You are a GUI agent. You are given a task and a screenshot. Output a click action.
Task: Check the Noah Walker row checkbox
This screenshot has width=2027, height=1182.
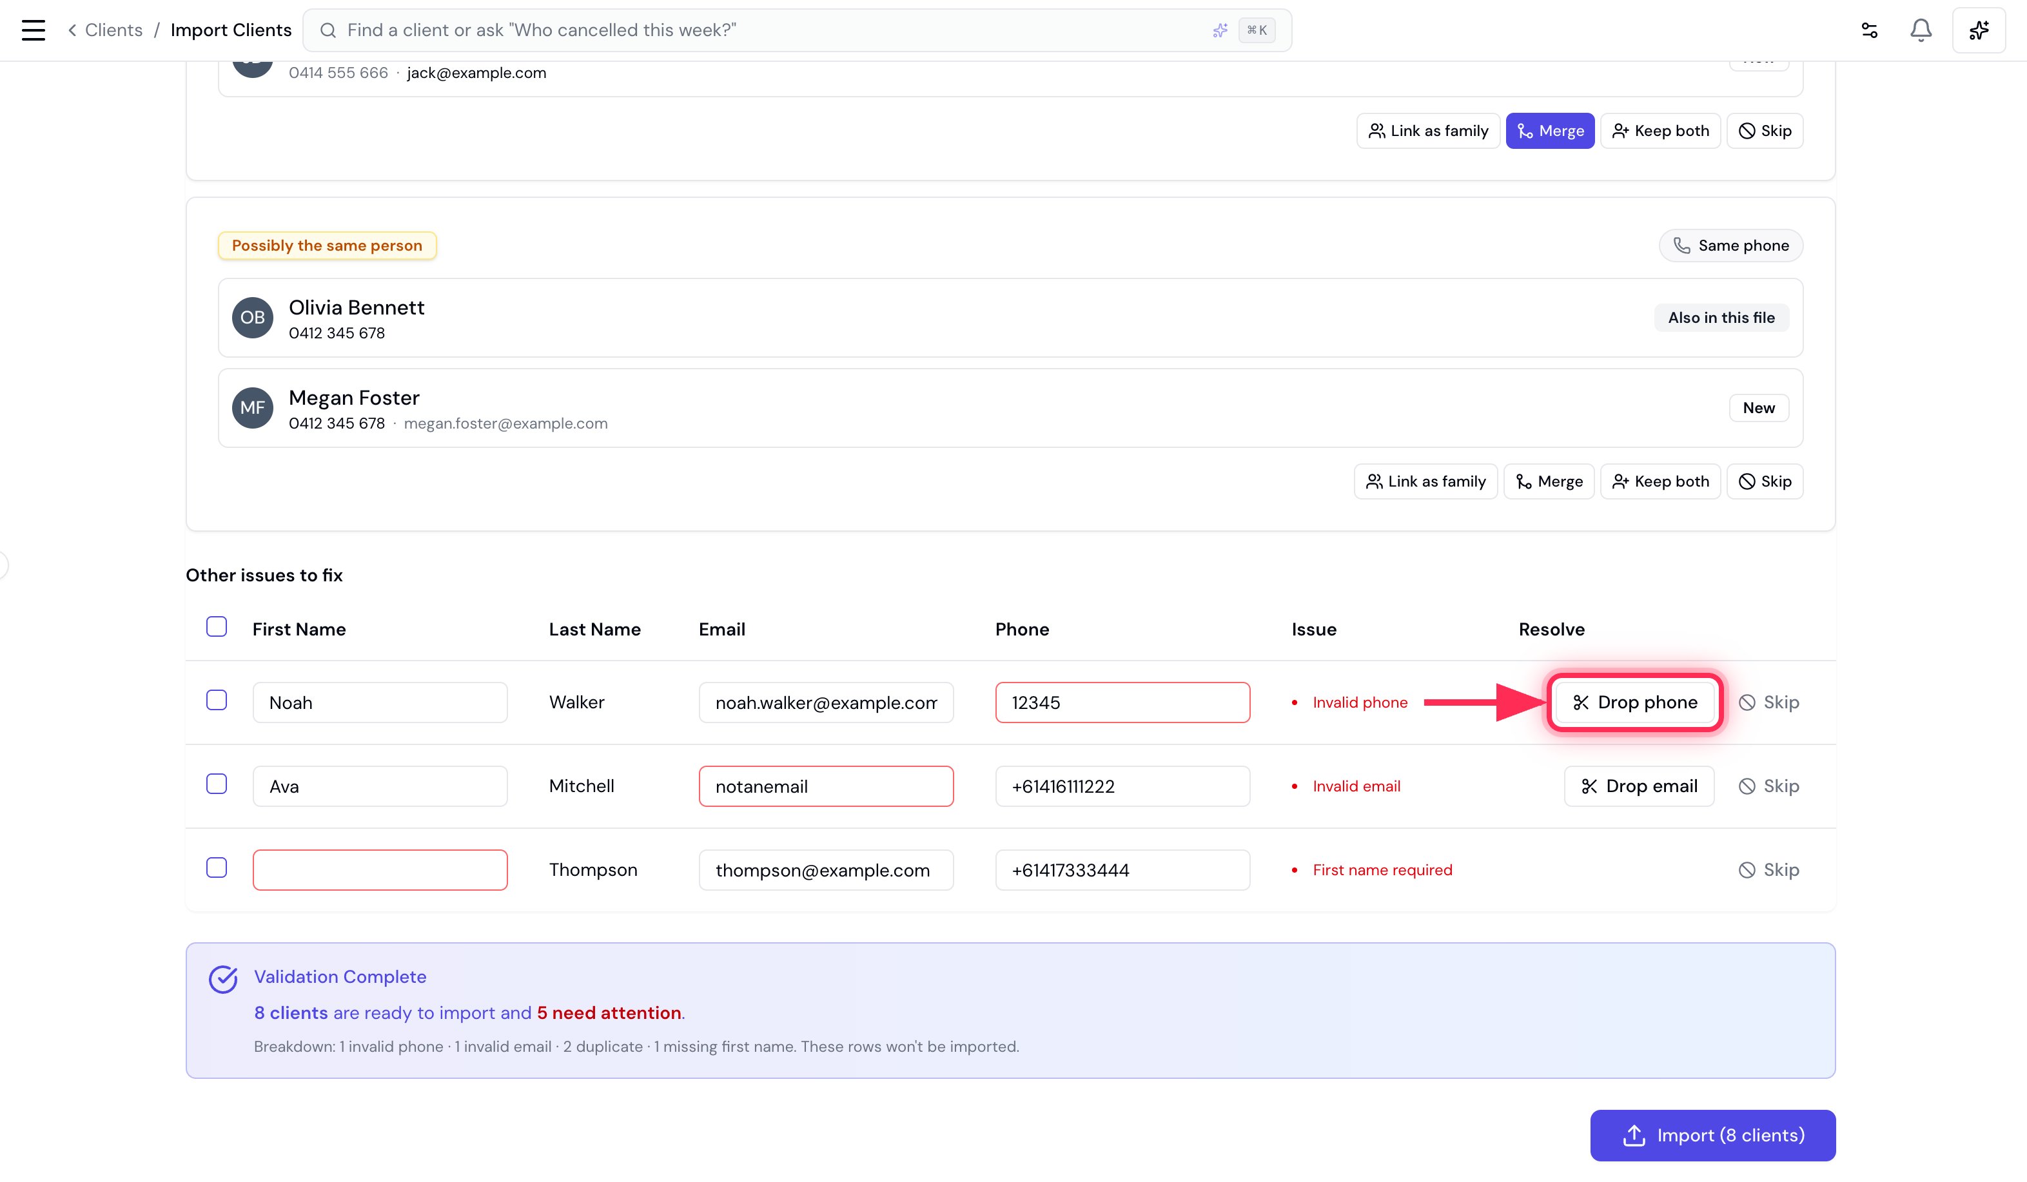[x=217, y=701]
